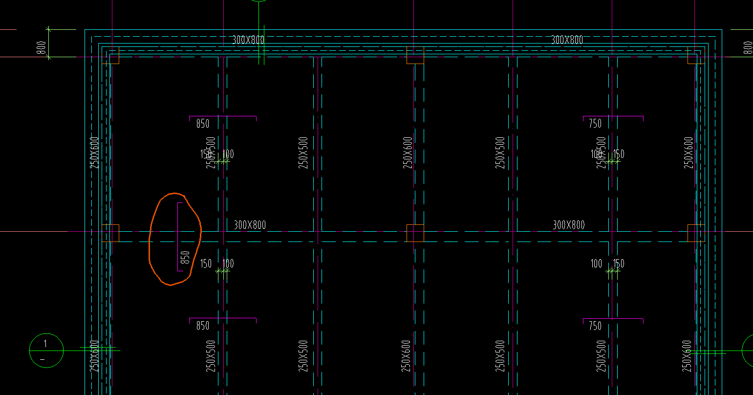Select the fully visible "800" dimension text
Screen dimensions: 753x395
coord(42,47)
